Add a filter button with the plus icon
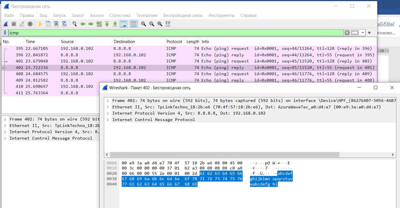Image resolution: width=400 pixels, height=208 pixels. pyautogui.click(x=369, y=33)
